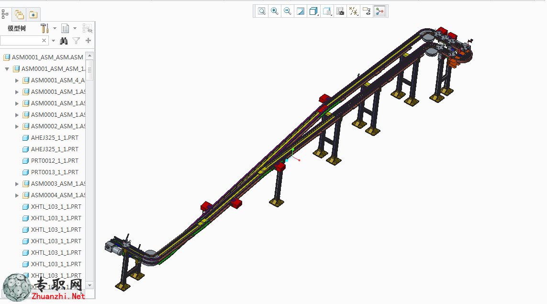Click the Zoom Out magnifier icon
The image size is (547, 304).
288,11
